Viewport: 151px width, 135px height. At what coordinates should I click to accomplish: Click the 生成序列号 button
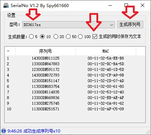click(x=130, y=24)
